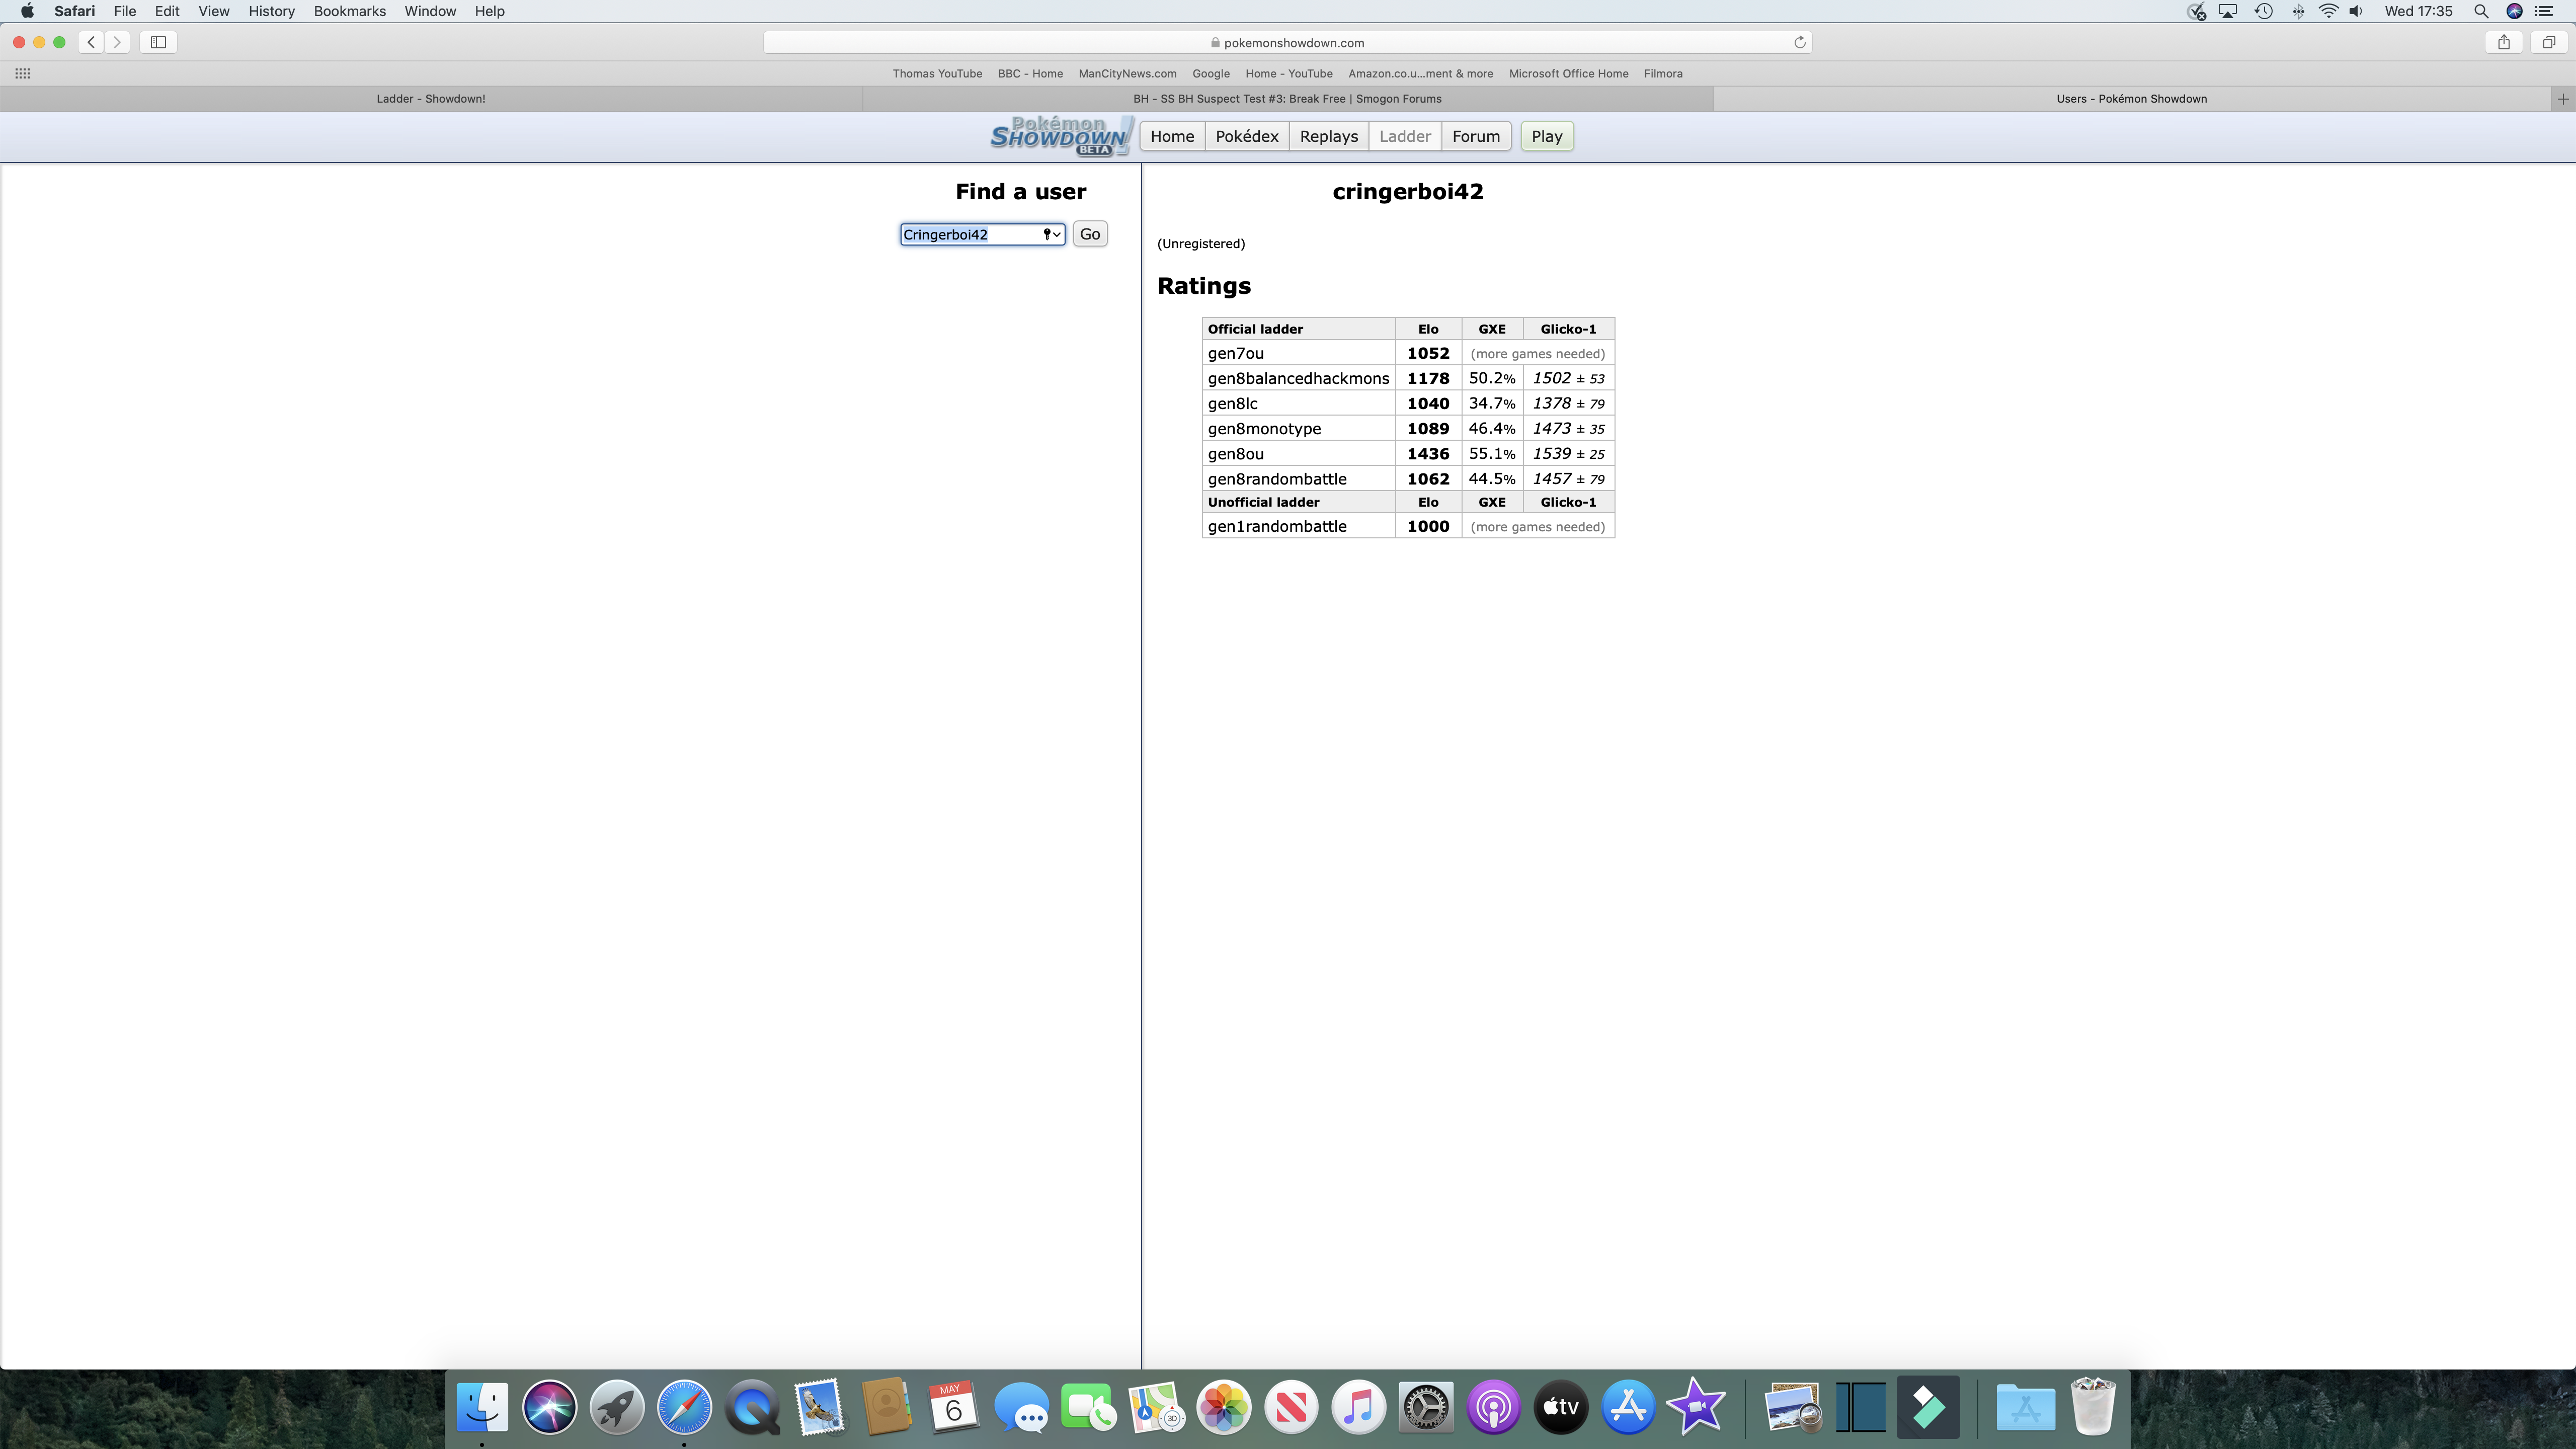Image resolution: width=2576 pixels, height=1449 pixels.
Task: Click the pokemonshowdown.com address bar
Action: (1287, 42)
